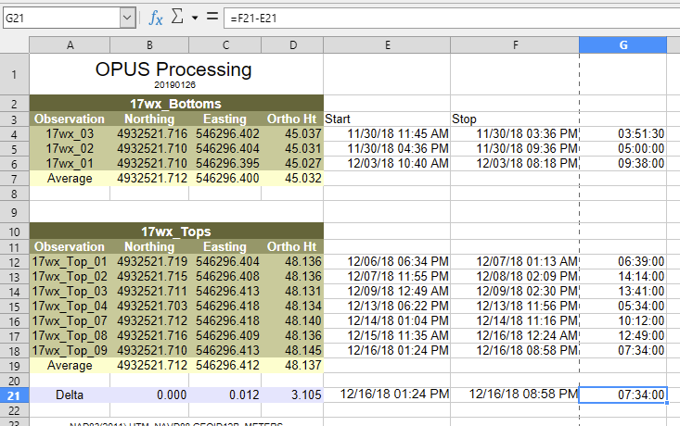Open the Function Wizard fx icon
The width and height of the screenshot is (680, 426).
pos(156,18)
